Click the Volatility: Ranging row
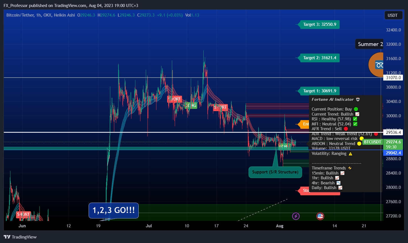Viewport: 408px width, 243px height. coord(332,153)
